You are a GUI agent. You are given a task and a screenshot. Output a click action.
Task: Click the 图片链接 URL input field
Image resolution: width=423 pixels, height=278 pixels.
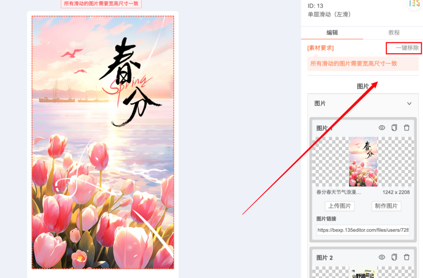coord(363,230)
